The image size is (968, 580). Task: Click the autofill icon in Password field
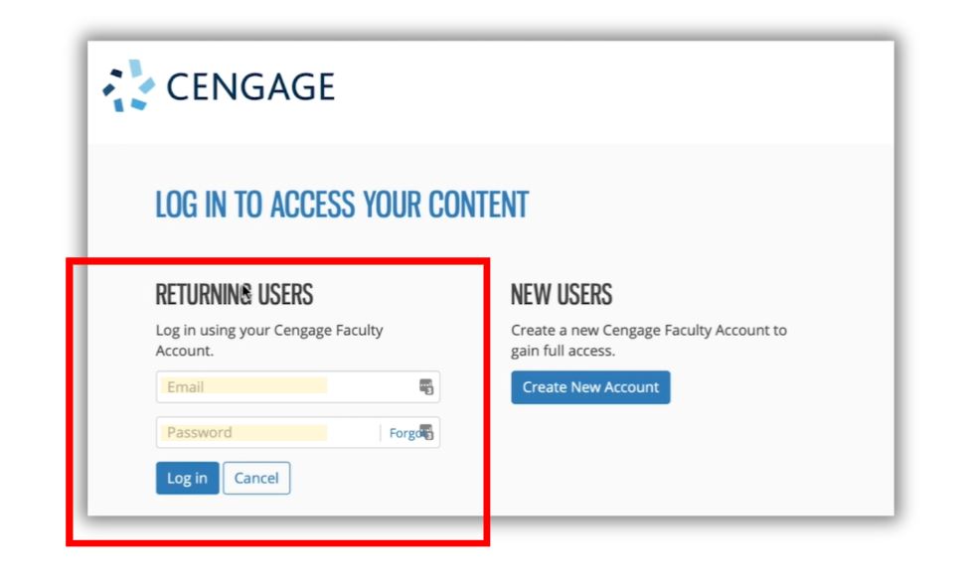(426, 432)
